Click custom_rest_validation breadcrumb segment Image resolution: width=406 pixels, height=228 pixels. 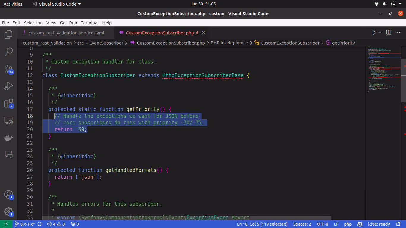tap(47, 43)
